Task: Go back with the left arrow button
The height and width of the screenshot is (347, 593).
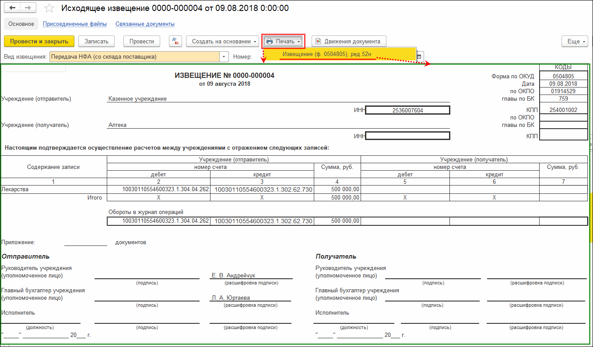Action: (x=13, y=8)
